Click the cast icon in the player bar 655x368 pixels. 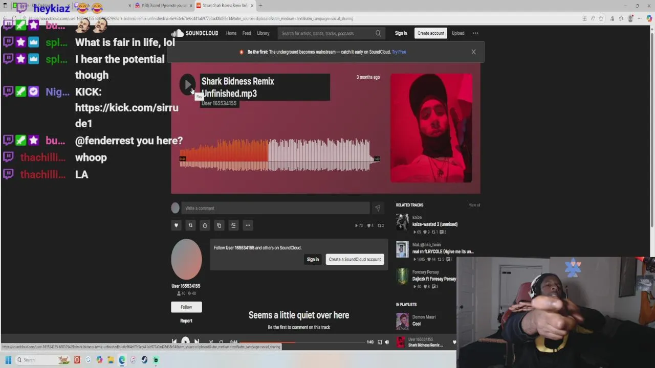(x=380, y=342)
